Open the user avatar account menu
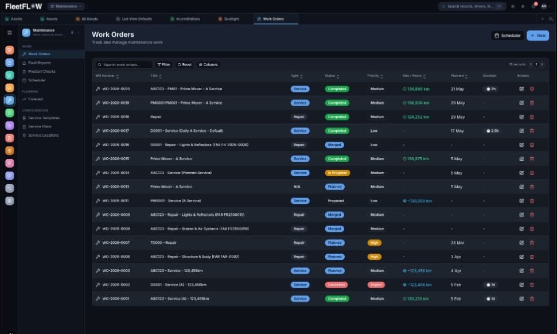The height and width of the screenshot is (334, 557). (x=544, y=6)
